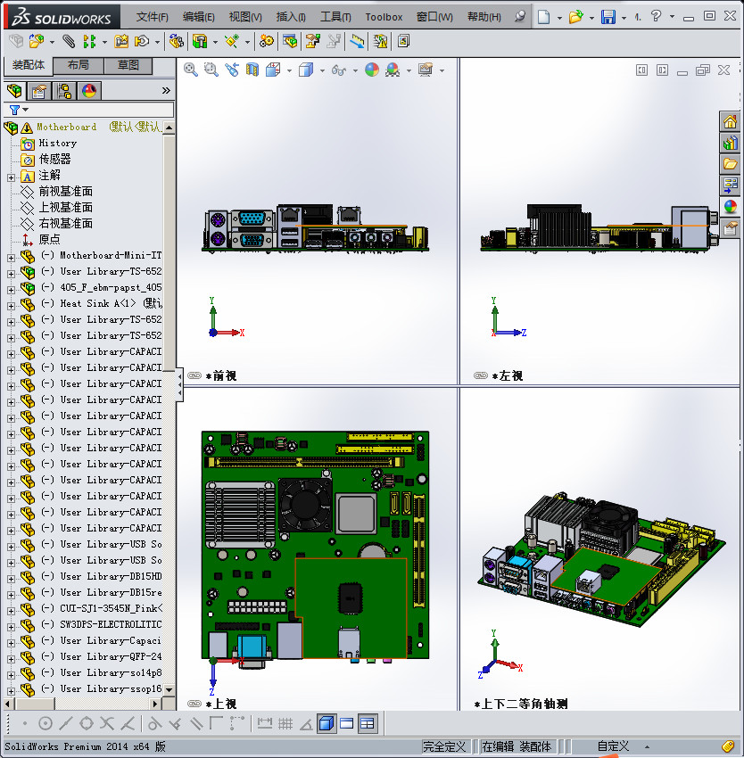Open the 视图(V) menu
This screenshot has width=744, height=758.
coord(245,17)
